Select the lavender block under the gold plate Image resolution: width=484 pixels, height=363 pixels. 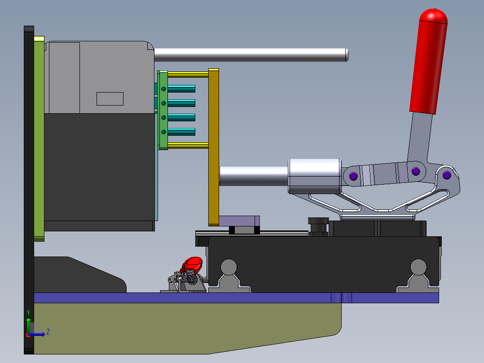tap(239, 221)
